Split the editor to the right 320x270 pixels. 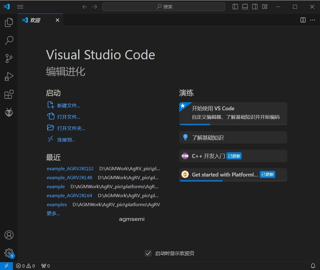(x=303, y=20)
